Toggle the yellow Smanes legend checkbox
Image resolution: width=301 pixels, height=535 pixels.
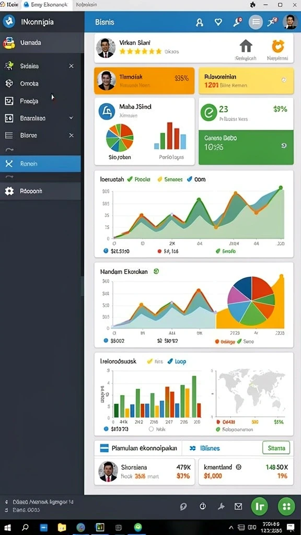[x=159, y=179]
